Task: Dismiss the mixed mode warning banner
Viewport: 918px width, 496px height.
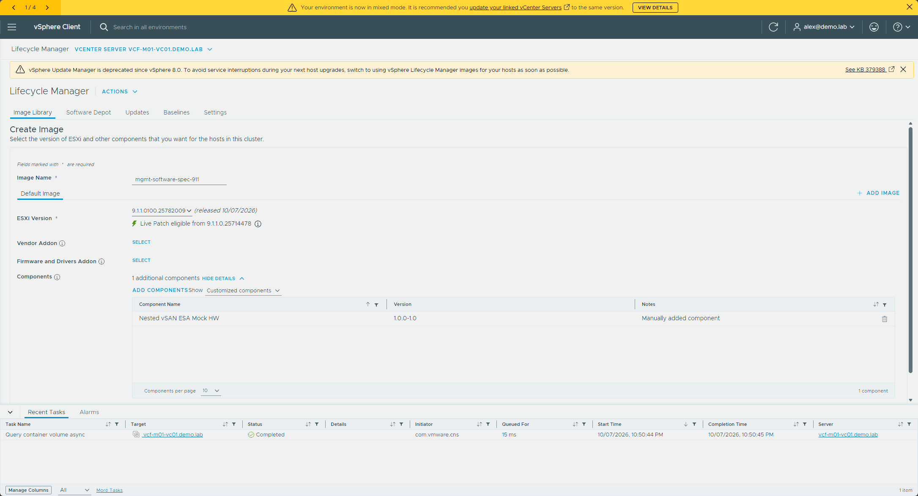Action: (909, 7)
